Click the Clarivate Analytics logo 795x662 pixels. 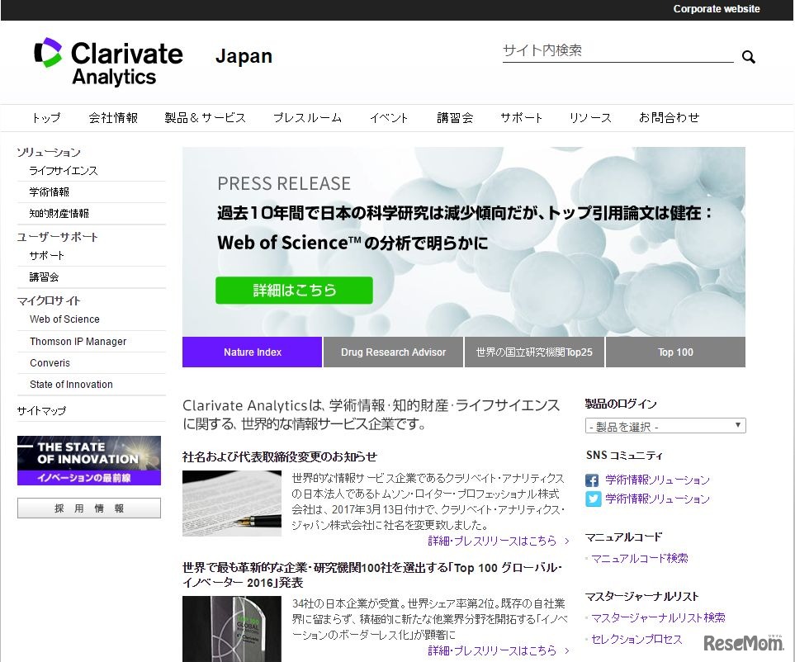106,60
